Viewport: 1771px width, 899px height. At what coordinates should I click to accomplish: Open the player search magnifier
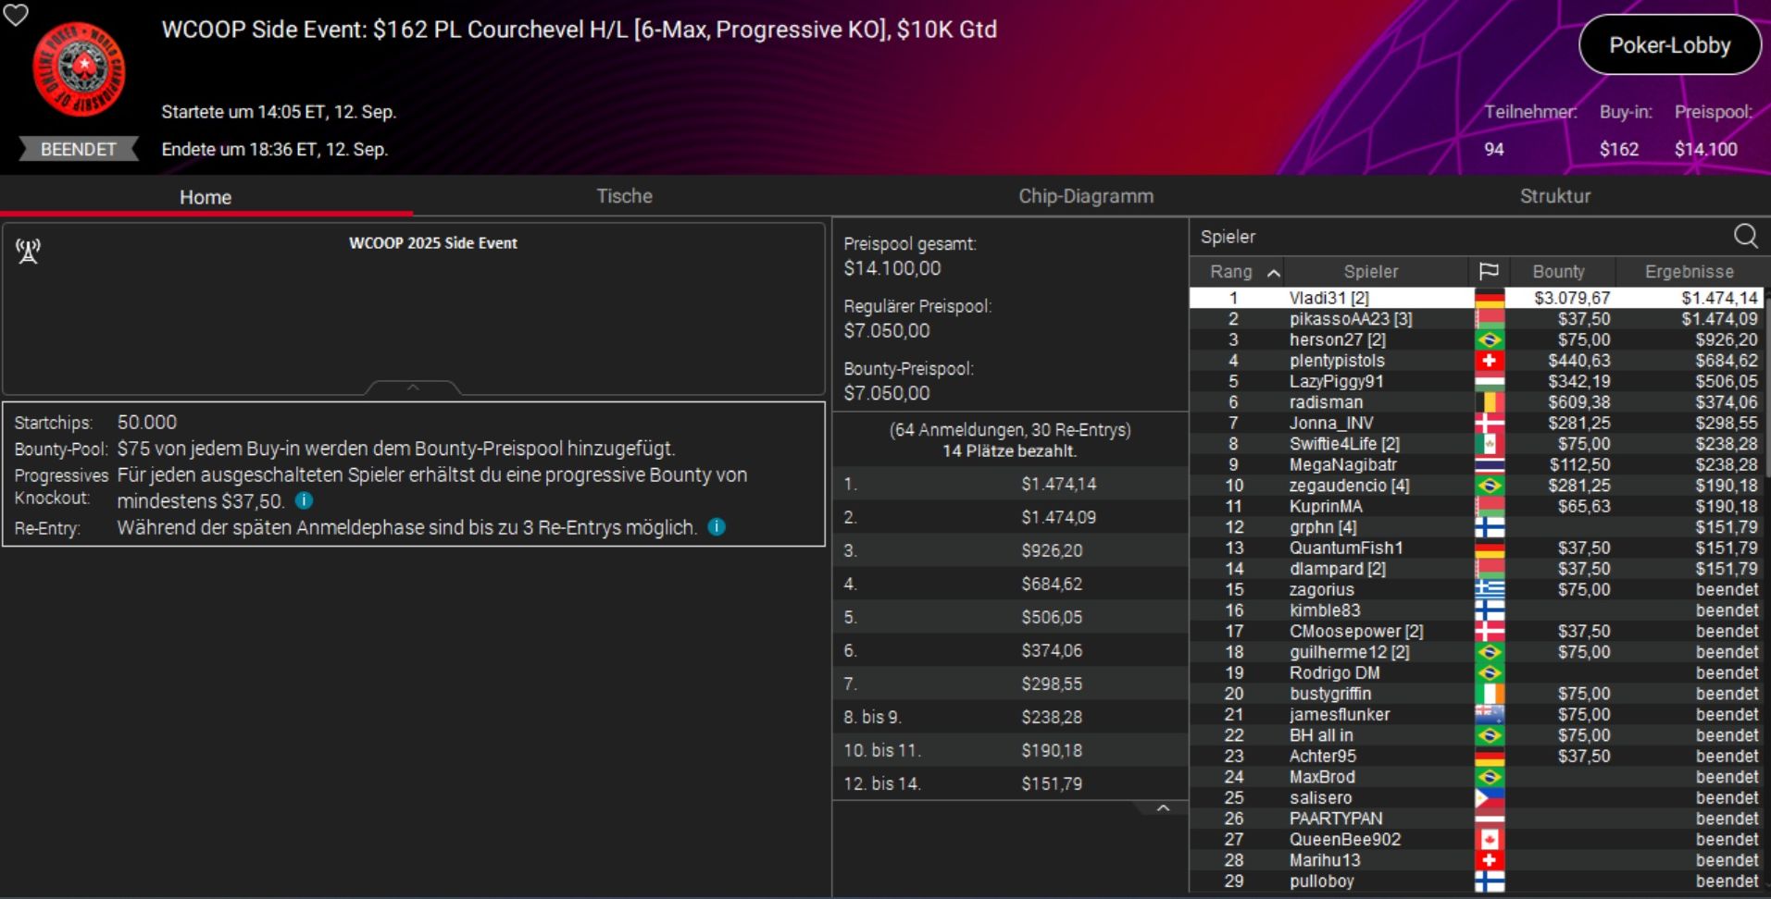point(1745,237)
